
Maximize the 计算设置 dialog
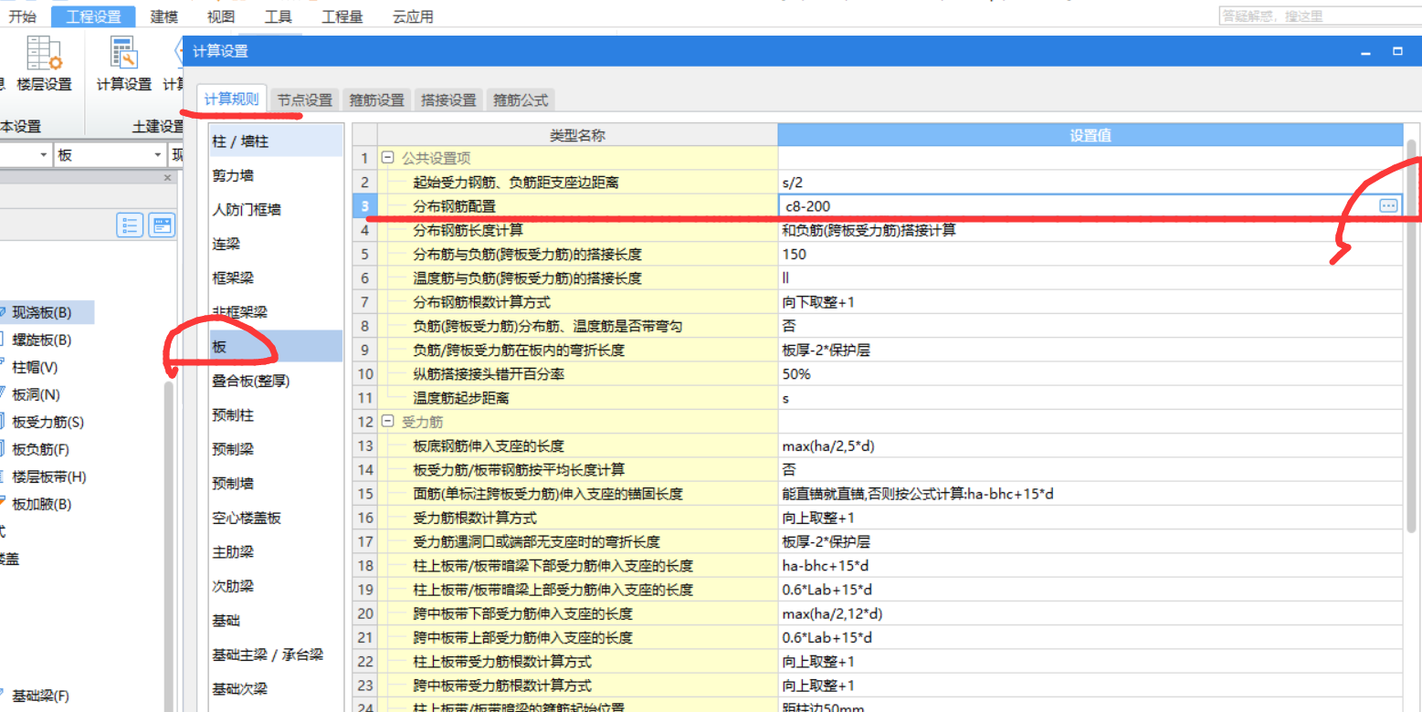tap(1397, 52)
